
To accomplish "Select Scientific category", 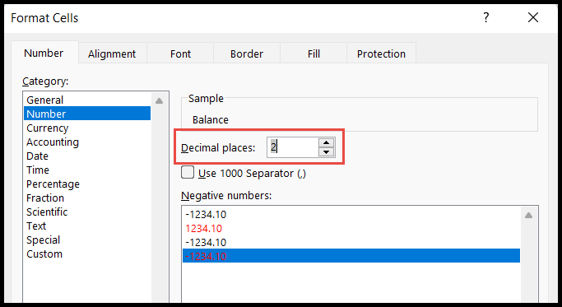I will coord(87,212).
